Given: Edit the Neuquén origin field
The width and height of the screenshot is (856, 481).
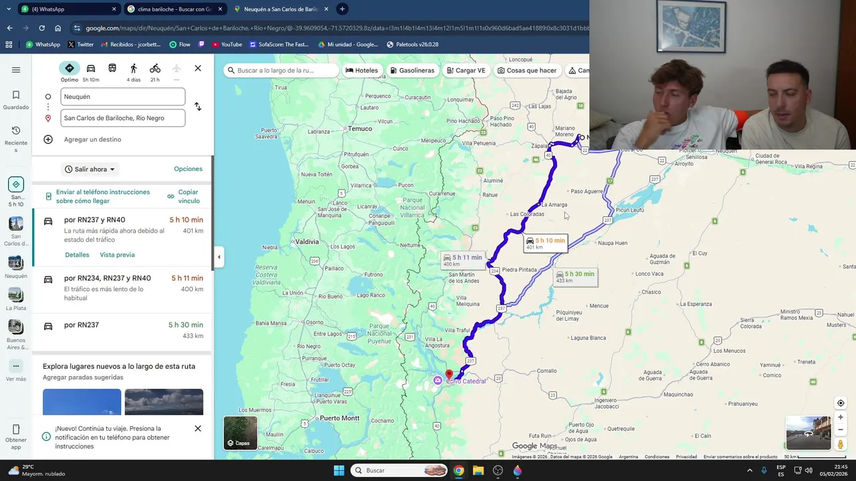Looking at the screenshot, I should click(x=123, y=96).
